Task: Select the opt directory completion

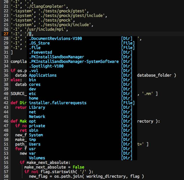Action: tap(82, 121)
